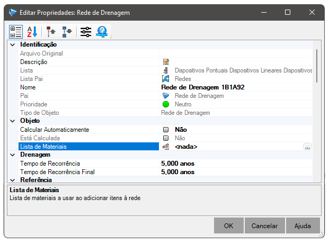The height and width of the screenshot is (244, 329).
Task: Select the Nome property label
Action: [x=28, y=87]
